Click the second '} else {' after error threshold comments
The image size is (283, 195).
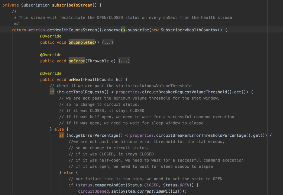click(x=69, y=173)
